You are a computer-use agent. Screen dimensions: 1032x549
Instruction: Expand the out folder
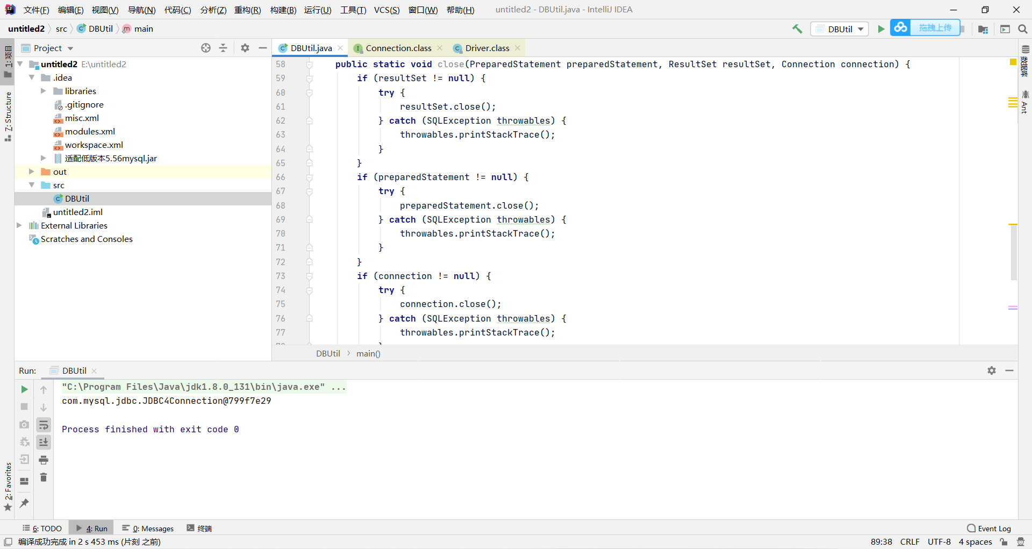tap(31, 172)
